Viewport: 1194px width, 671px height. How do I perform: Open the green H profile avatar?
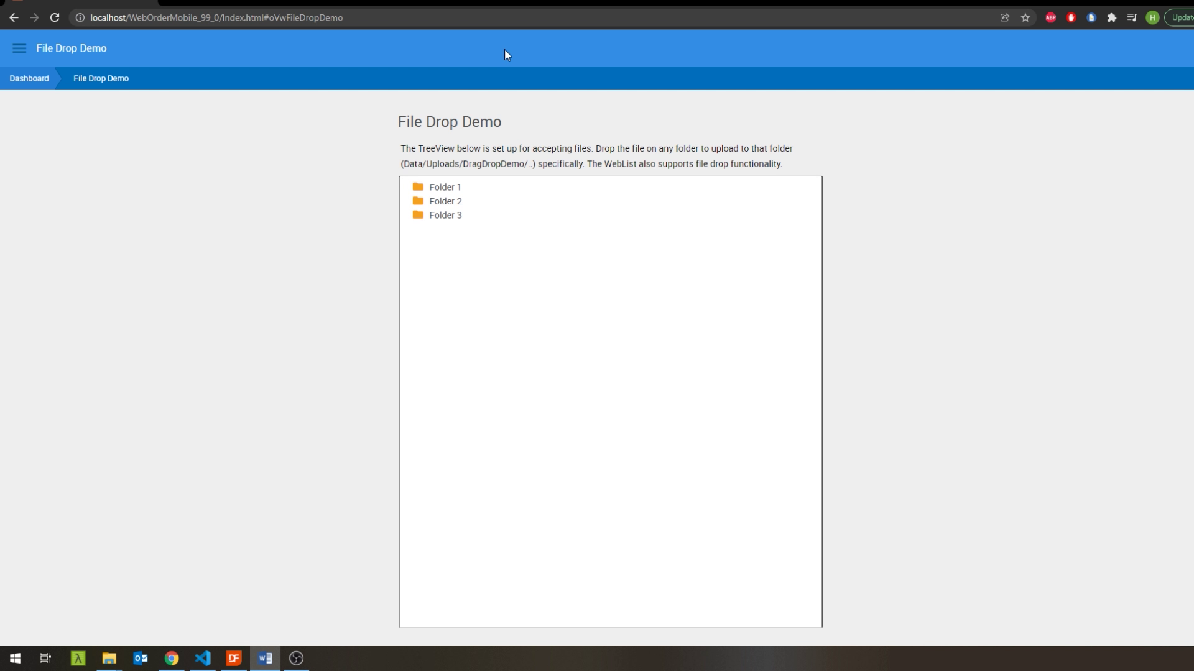1152,17
